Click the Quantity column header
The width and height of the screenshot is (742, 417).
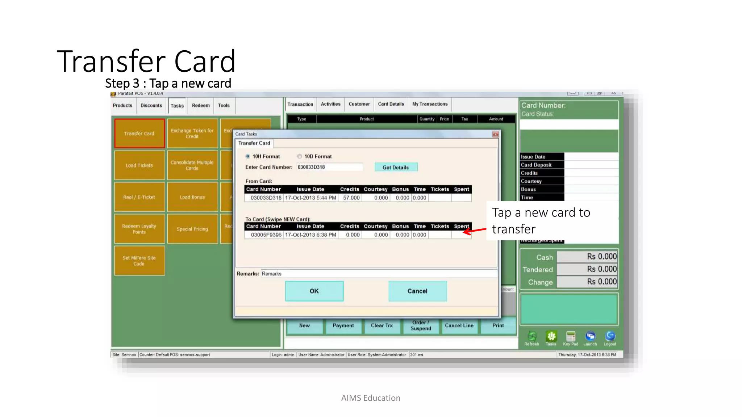427,119
